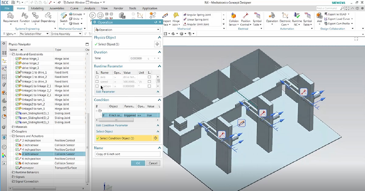
Task: Enable the axis runtime parameter checkbox
Action: [97, 77]
